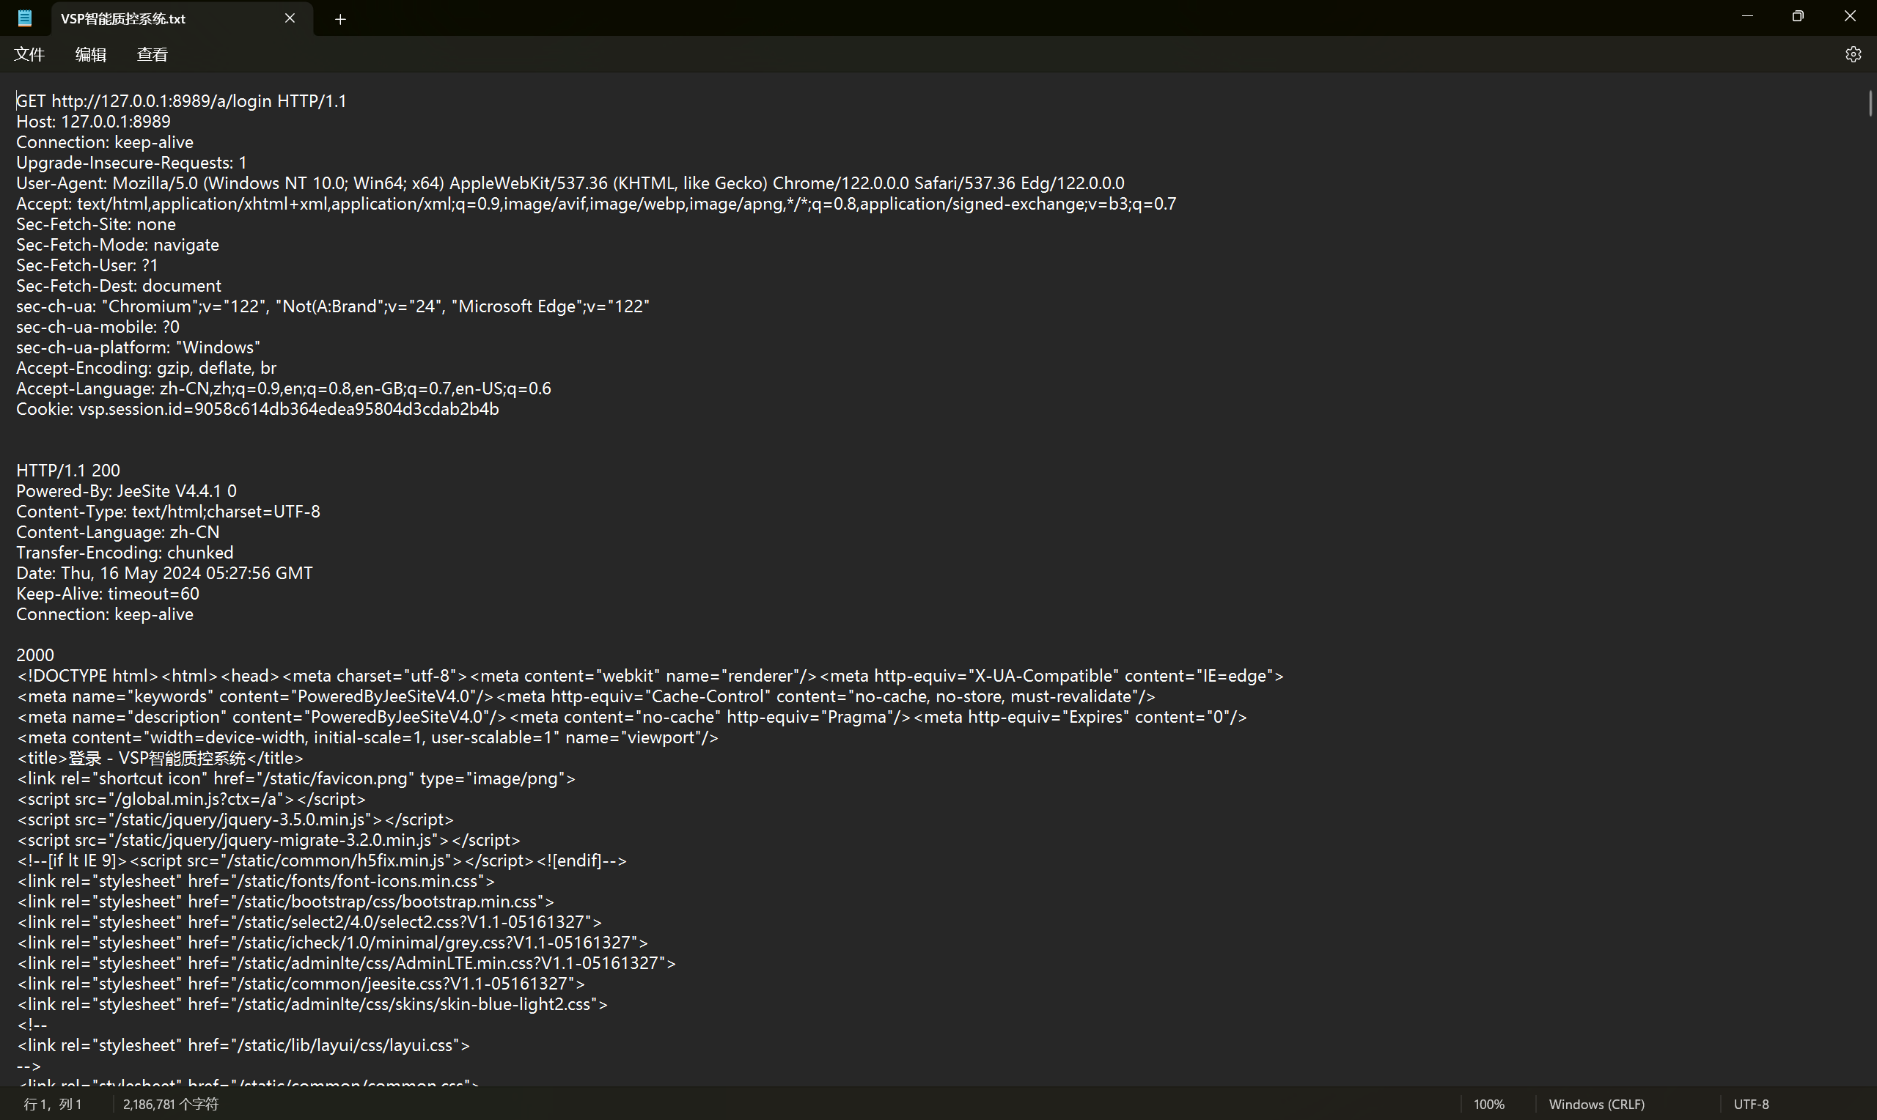
Task: Click the font-icons.min.css stylesheet line
Action: click(x=256, y=882)
